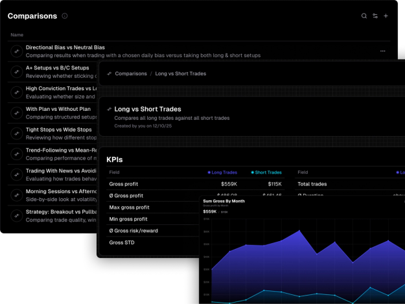Click the With Plan vs Without Plan icon
The image size is (405, 304).
(17, 113)
